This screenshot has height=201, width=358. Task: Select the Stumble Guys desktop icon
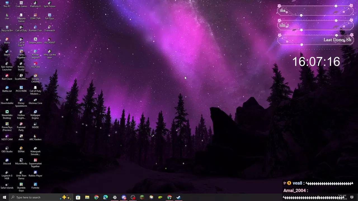click(21, 187)
